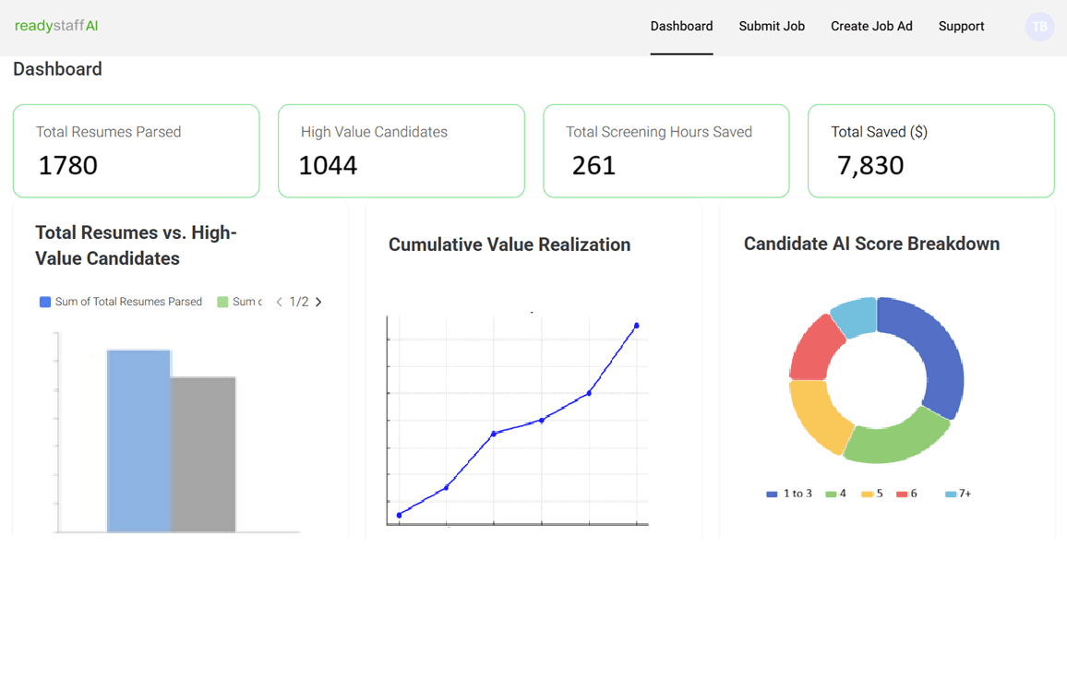Open the TB user avatar menu
Viewport: 1067px width, 691px height.
pyautogui.click(x=1039, y=27)
